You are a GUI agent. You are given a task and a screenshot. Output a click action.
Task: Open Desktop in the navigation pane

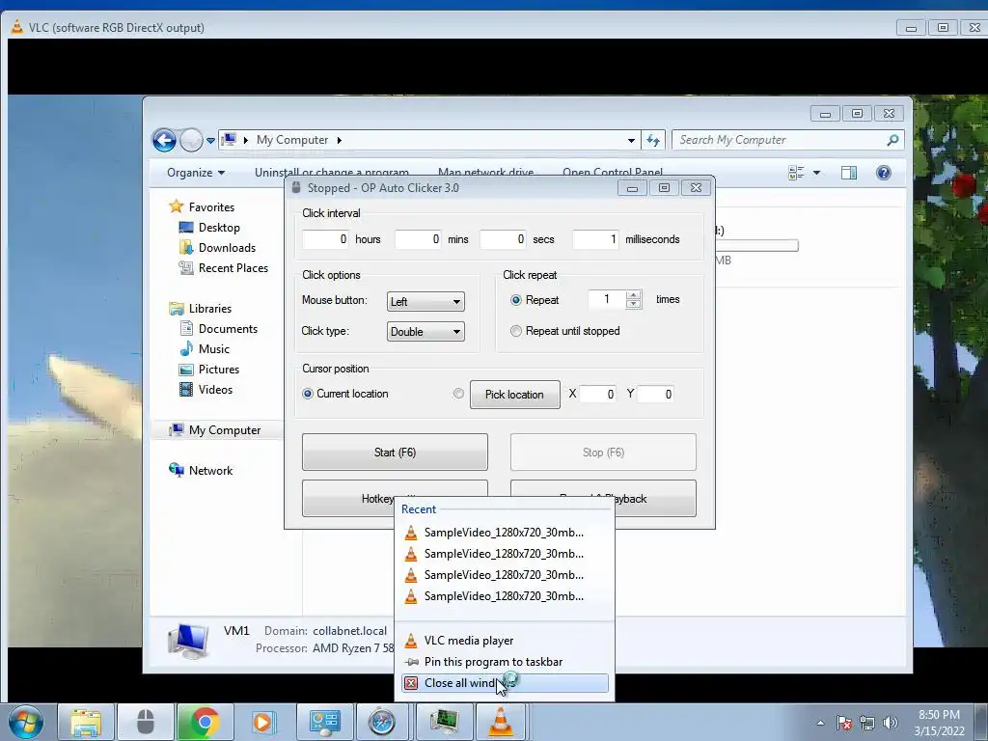[x=219, y=228]
